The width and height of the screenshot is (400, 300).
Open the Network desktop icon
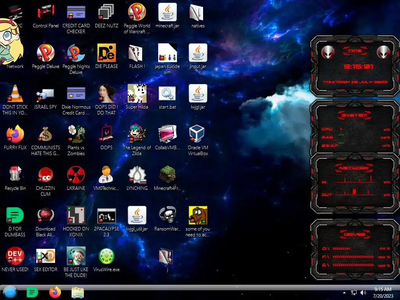(x=15, y=66)
